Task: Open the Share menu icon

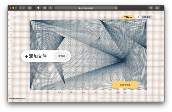Action: [x=151, y=8]
